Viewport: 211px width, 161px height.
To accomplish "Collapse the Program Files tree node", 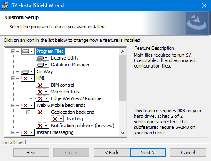I will [13, 51].
